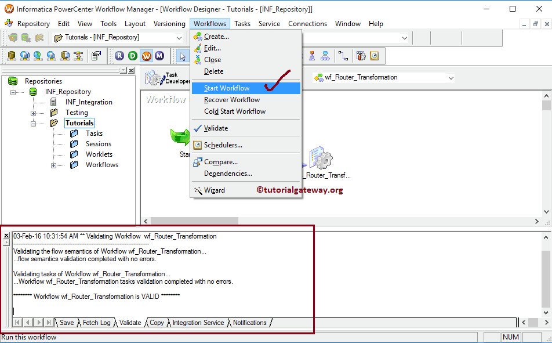The width and height of the screenshot is (552, 343).
Task: Choose Recover Workflow menu item
Action: pos(246,100)
